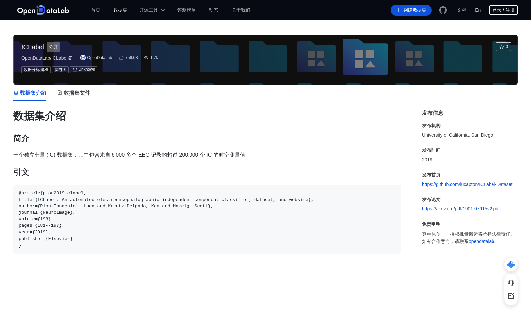This screenshot has height=332, width=531.
Task: Click the 脑电图 tag
Action: coord(60,70)
